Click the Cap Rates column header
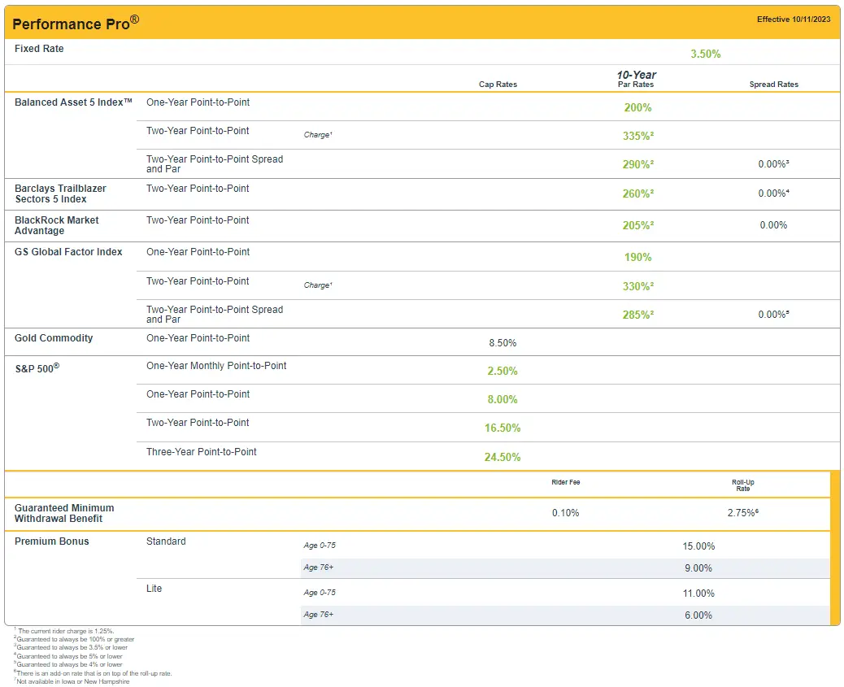The image size is (844, 687). pyautogui.click(x=498, y=84)
